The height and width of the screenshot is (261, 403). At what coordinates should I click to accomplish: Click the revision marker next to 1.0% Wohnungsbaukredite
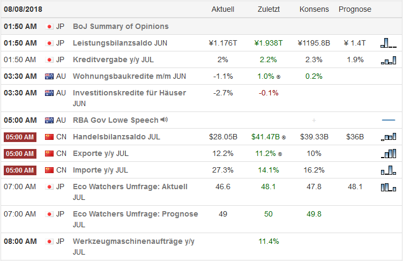[x=278, y=77]
